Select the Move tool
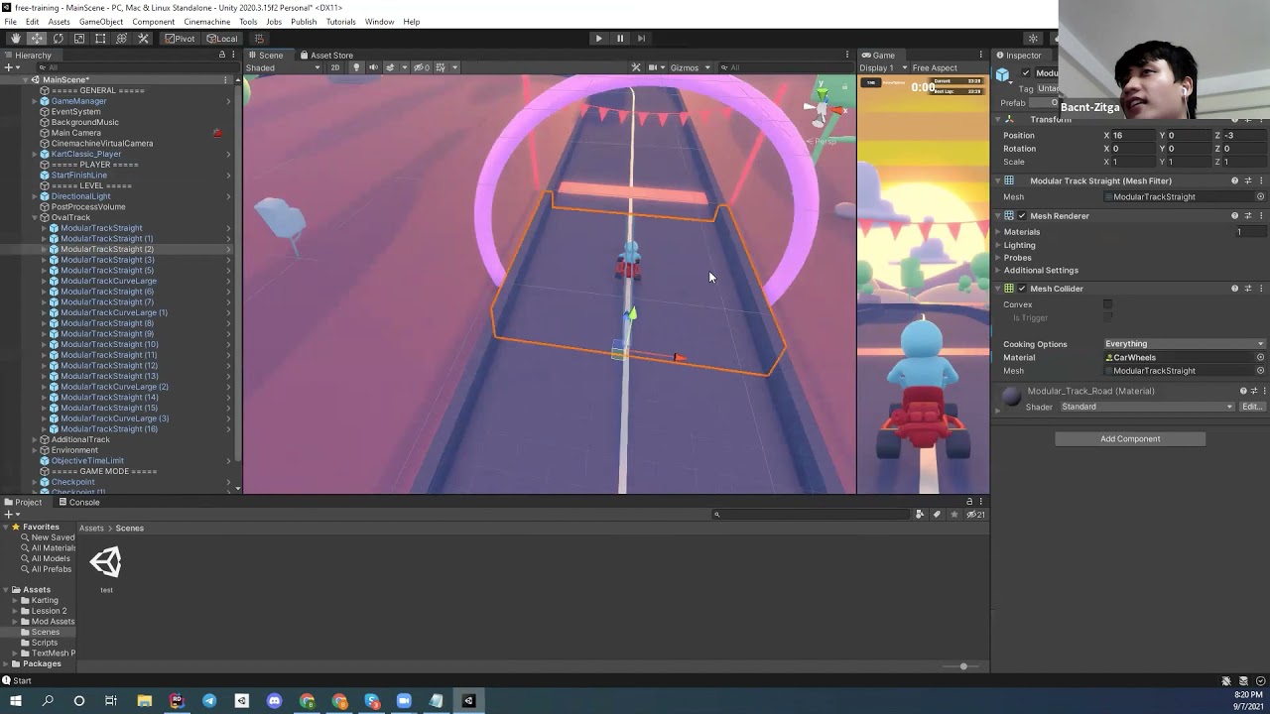 point(37,39)
